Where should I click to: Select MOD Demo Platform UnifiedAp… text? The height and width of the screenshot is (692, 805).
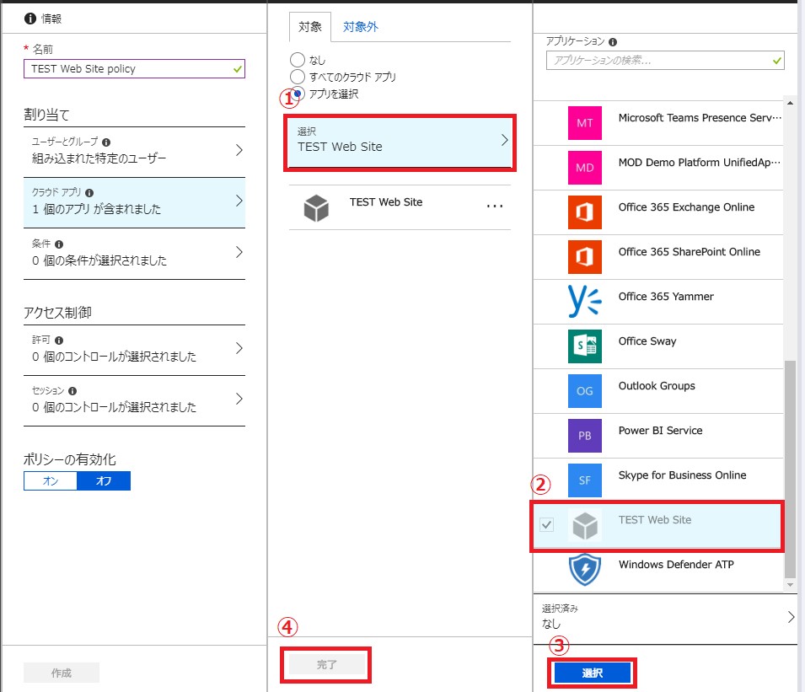[x=700, y=163]
